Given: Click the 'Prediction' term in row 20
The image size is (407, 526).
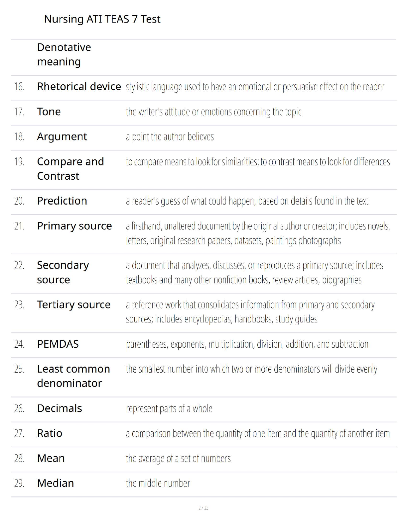Looking at the screenshot, I should click(62, 201).
